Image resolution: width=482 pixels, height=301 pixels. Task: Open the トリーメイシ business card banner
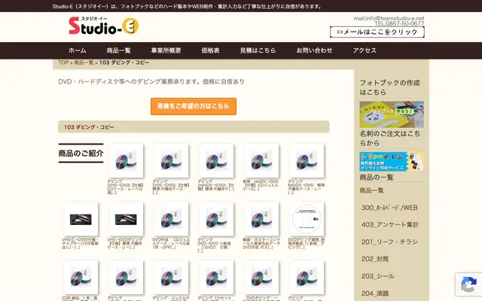[392, 162]
